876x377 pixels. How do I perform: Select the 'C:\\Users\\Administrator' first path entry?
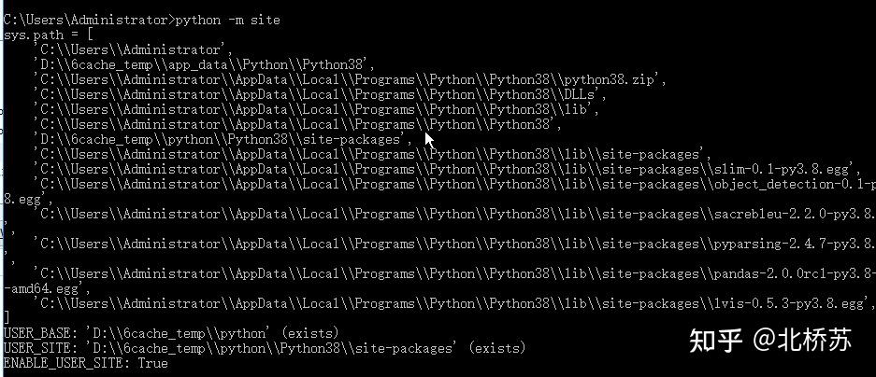133,49
